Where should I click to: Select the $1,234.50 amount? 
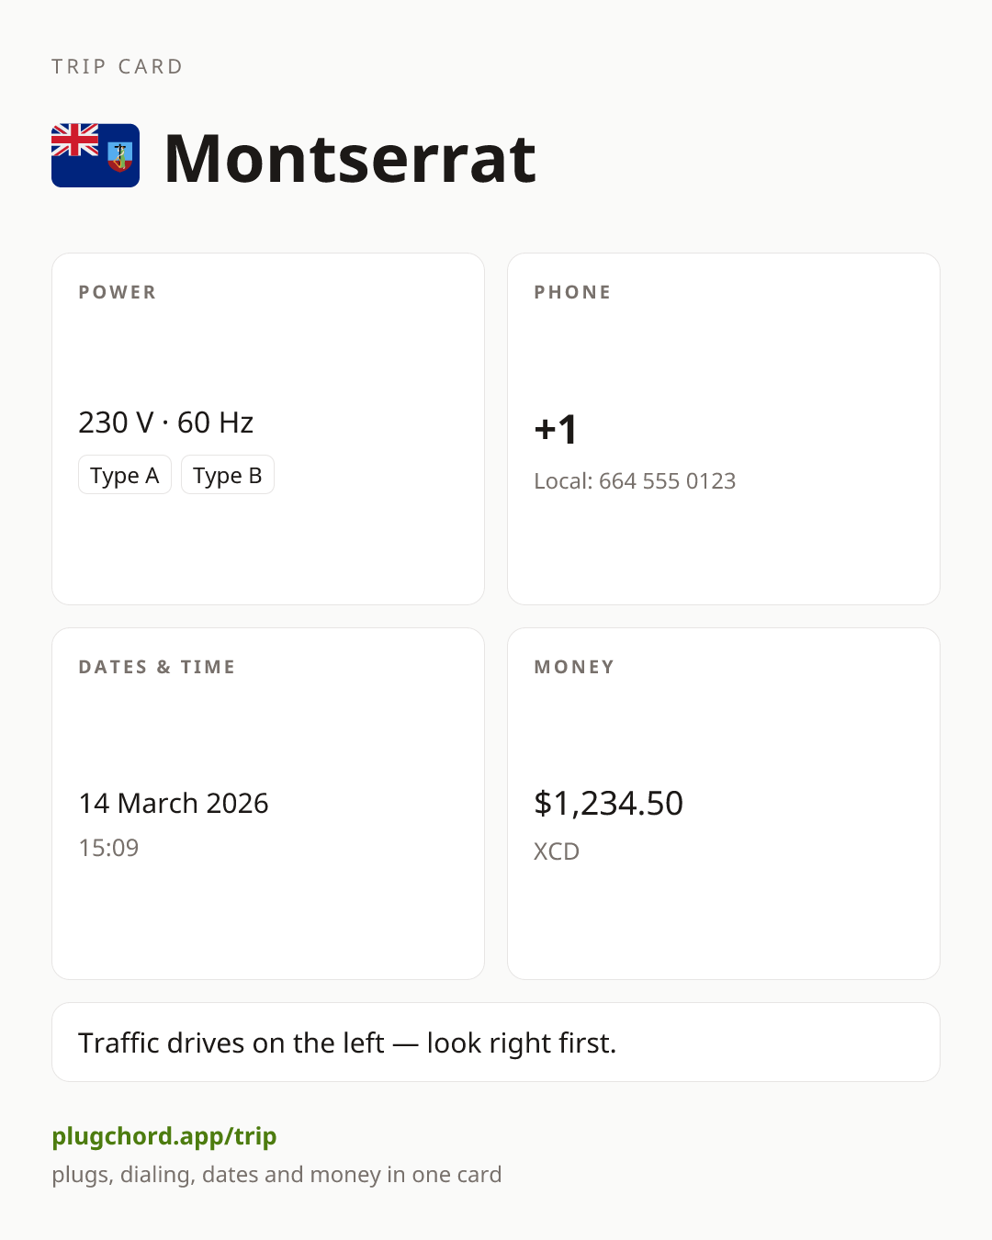[608, 804]
